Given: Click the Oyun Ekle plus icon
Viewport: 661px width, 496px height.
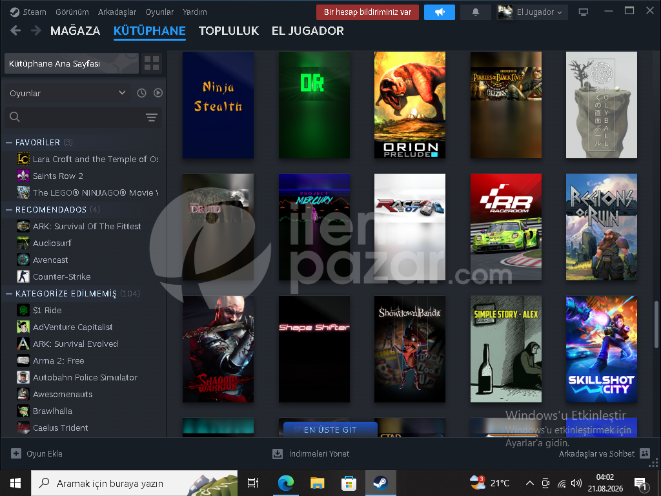Looking at the screenshot, I should point(16,453).
